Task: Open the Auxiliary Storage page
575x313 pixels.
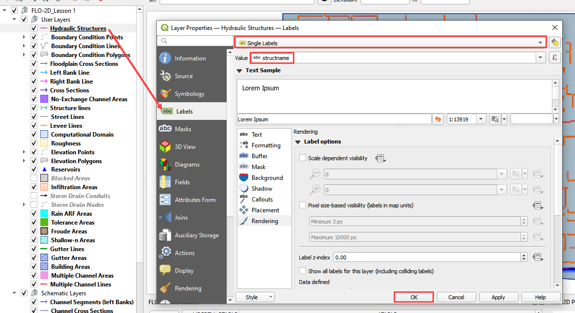Action: pos(197,235)
